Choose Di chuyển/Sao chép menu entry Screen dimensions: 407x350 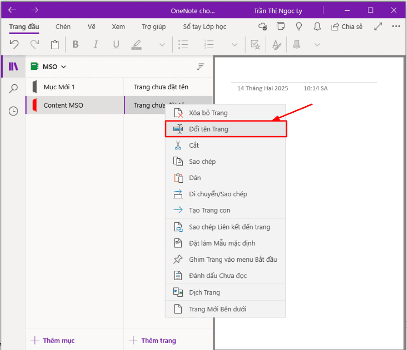pos(225,194)
